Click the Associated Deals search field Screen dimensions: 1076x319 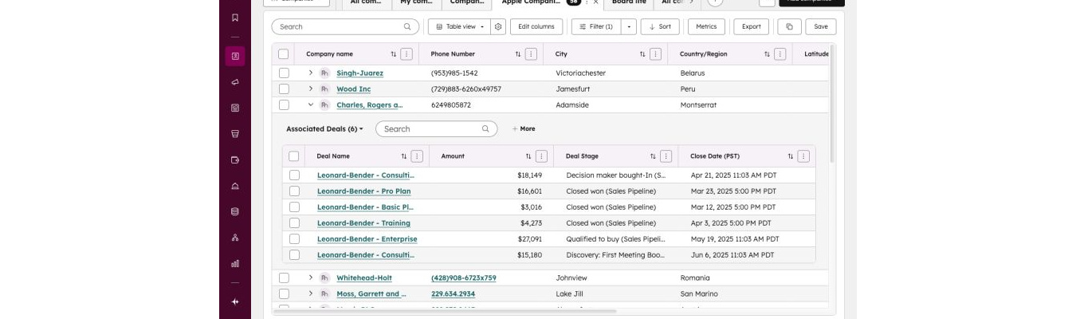[436, 128]
